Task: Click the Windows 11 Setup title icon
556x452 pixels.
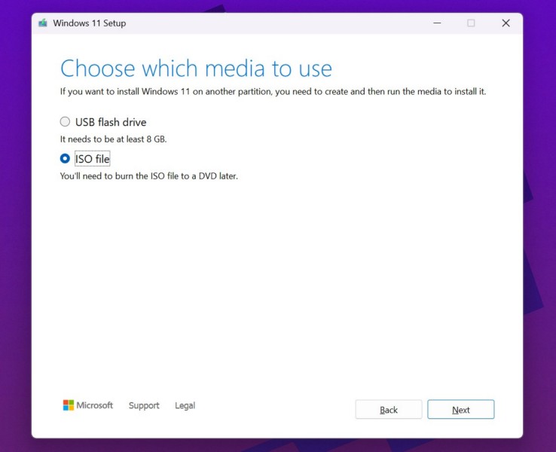Action: [43, 23]
